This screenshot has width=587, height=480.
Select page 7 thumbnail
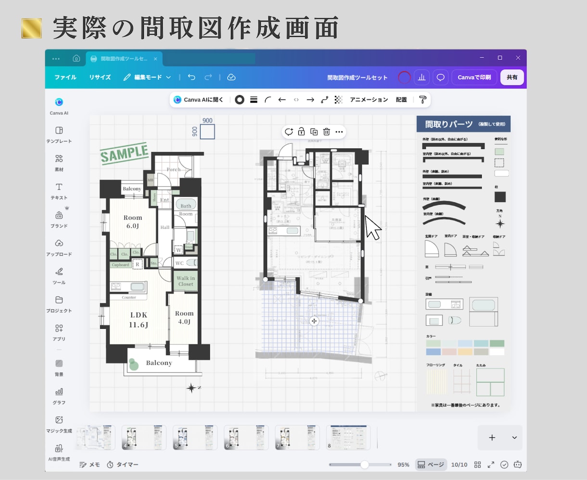pos(297,438)
